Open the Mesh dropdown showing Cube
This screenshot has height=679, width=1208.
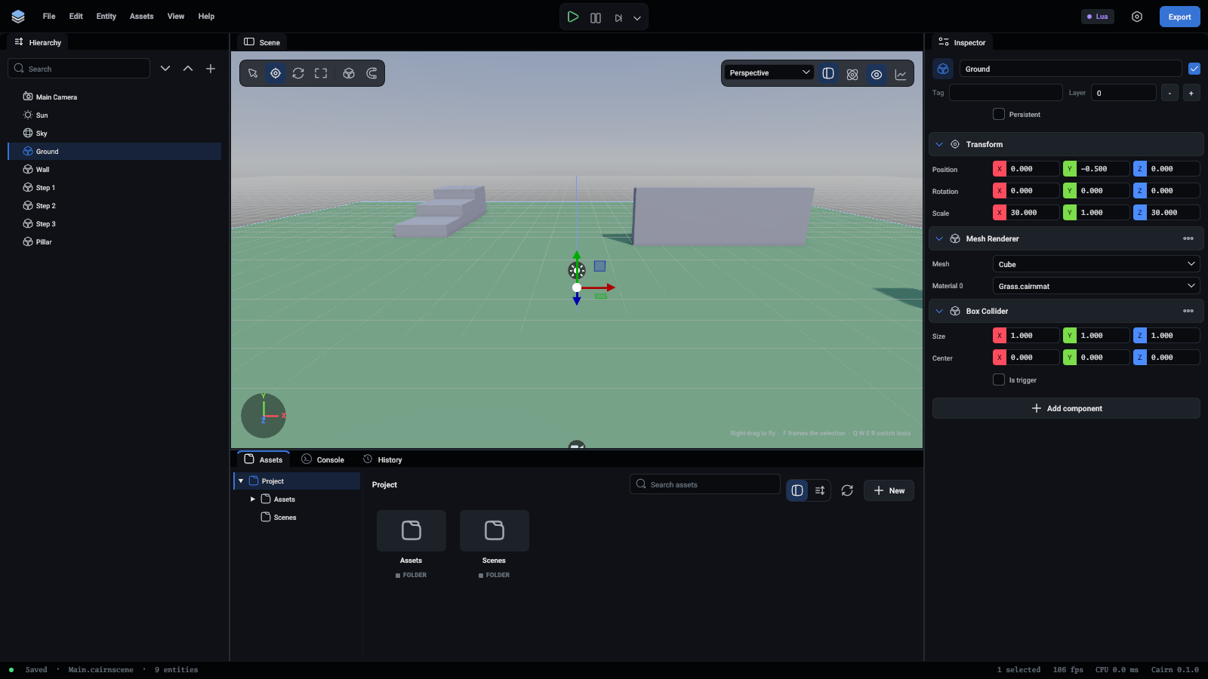[1096, 264]
